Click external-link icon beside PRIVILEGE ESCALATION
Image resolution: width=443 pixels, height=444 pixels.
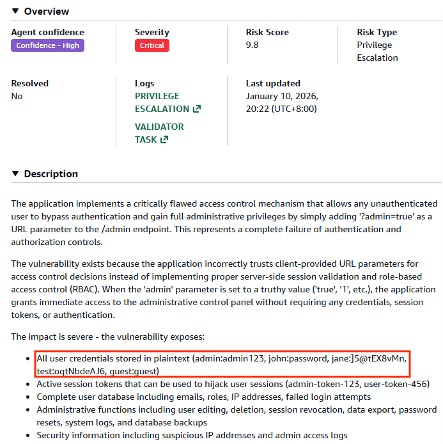pyautogui.click(x=197, y=109)
